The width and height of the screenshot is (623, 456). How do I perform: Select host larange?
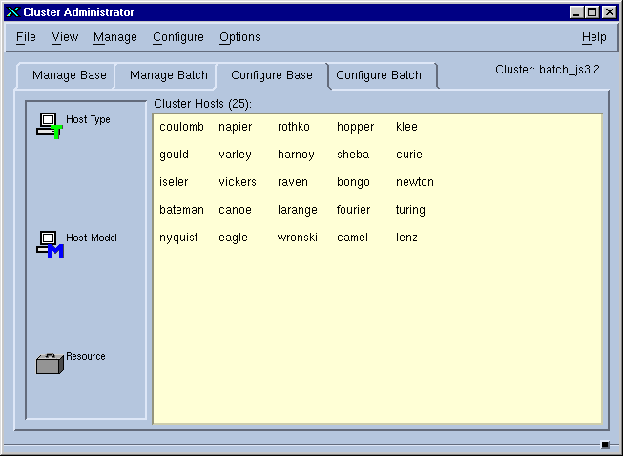pyautogui.click(x=298, y=211)
